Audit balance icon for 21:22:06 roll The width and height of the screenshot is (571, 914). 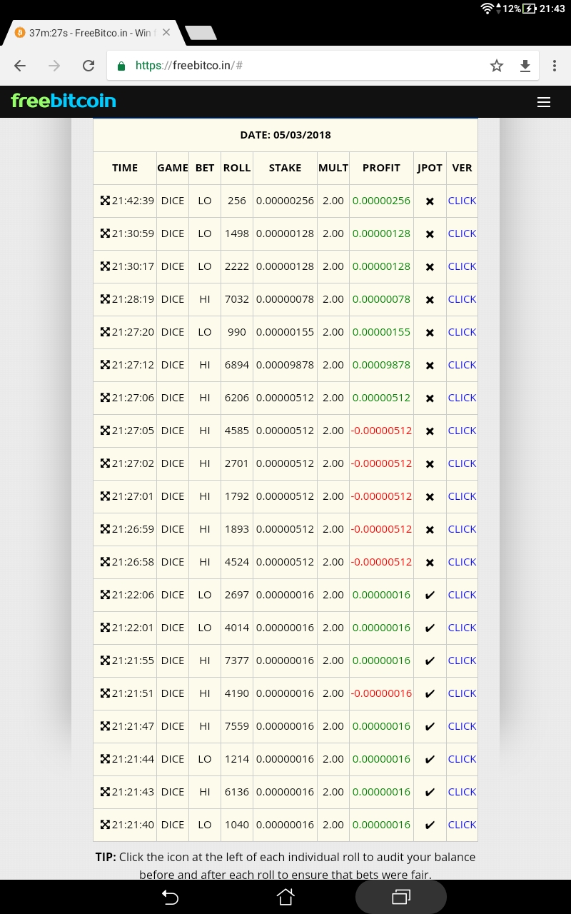[105, 595]
